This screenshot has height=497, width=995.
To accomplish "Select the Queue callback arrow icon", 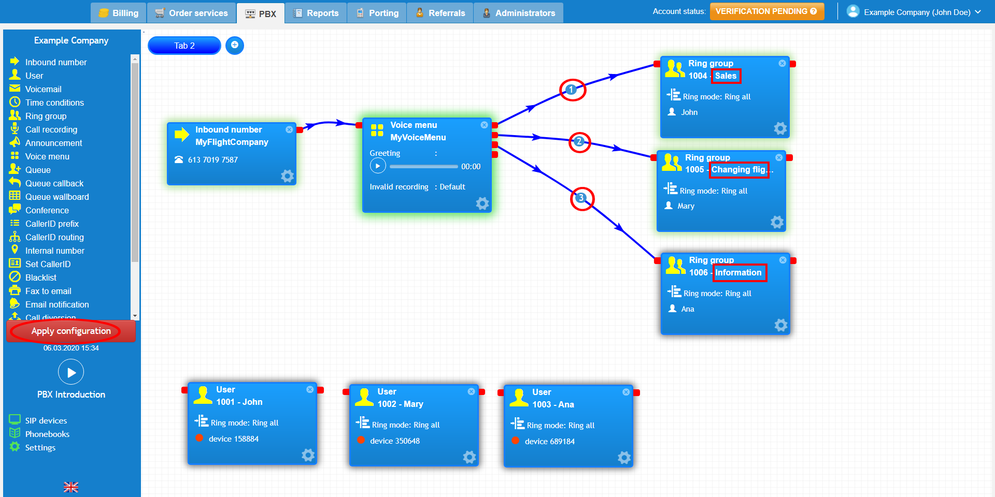I will click(x=15, y=183).
